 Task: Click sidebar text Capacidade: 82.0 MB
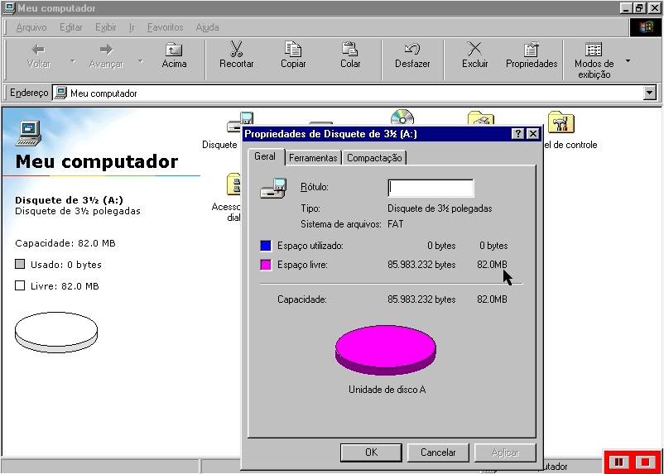[65, 243]
